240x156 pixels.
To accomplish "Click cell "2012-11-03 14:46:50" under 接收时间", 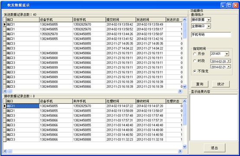I will [151, 135].
